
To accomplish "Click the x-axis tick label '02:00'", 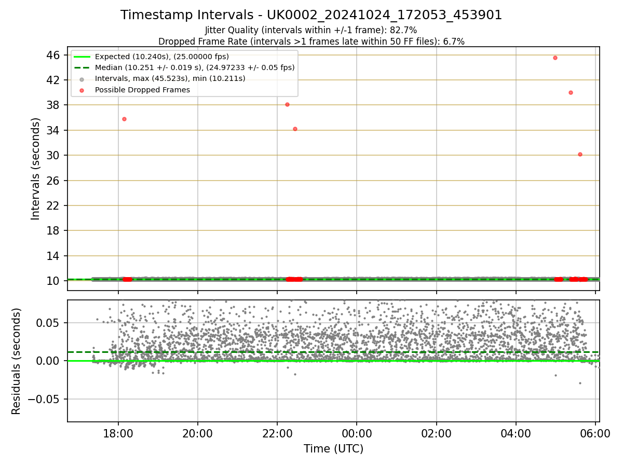I will (436, 433).
